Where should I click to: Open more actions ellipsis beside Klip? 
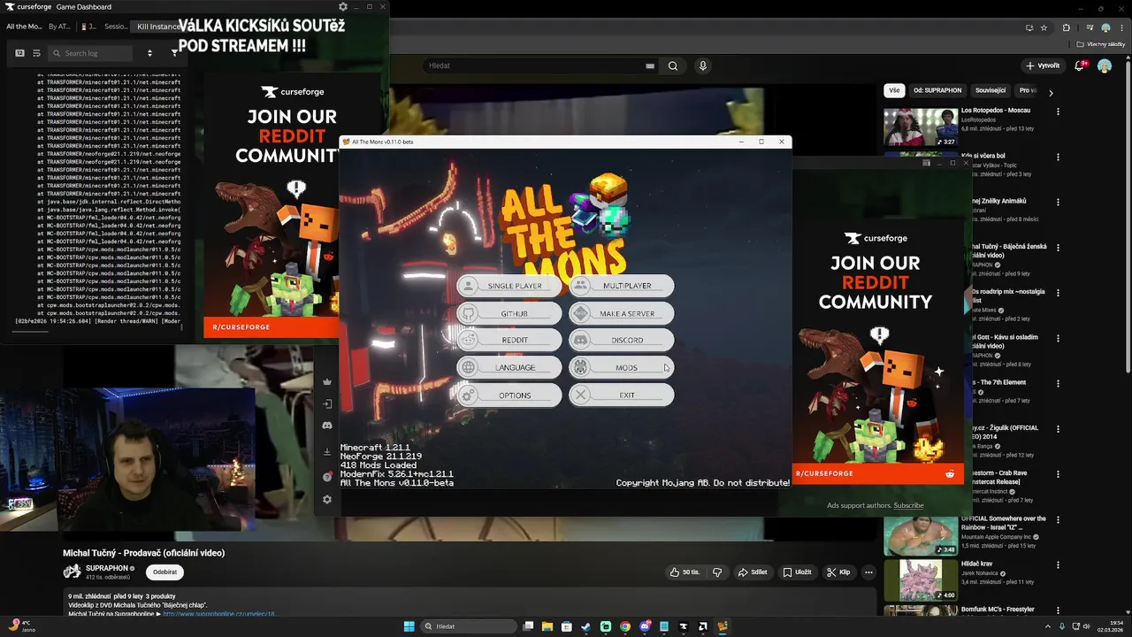(868, 572)
